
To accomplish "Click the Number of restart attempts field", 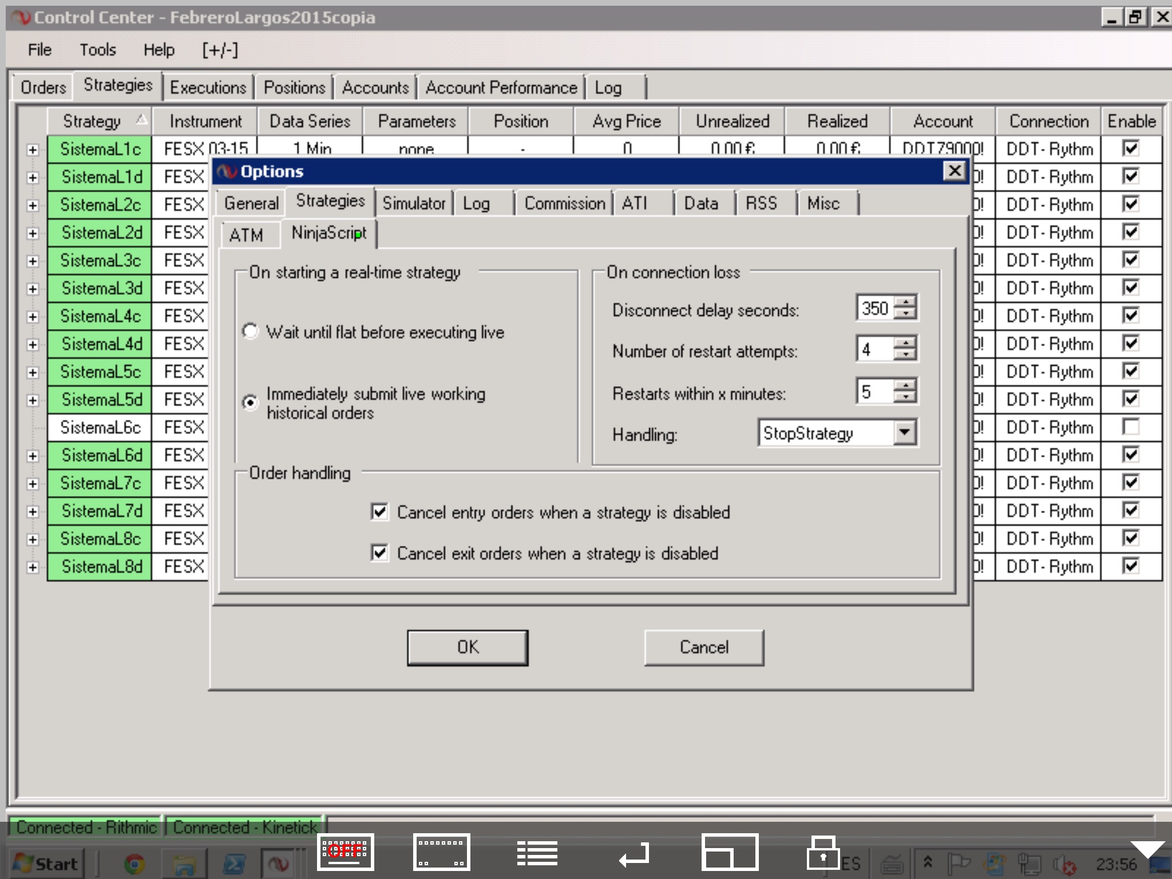I will (x=874, y=349).
